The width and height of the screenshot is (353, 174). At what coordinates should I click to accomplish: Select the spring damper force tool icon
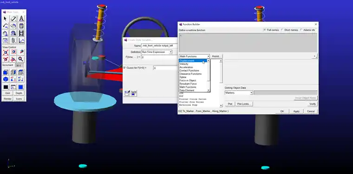pyautogui.click(x=13, y=41)
